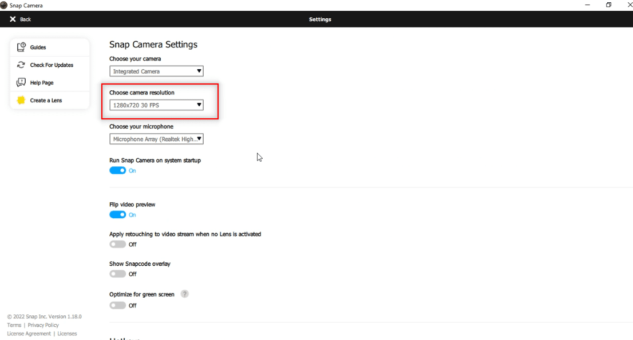Click the Snap Camera Settings heading
Screen dimensions: 633x340
point(153,45)
